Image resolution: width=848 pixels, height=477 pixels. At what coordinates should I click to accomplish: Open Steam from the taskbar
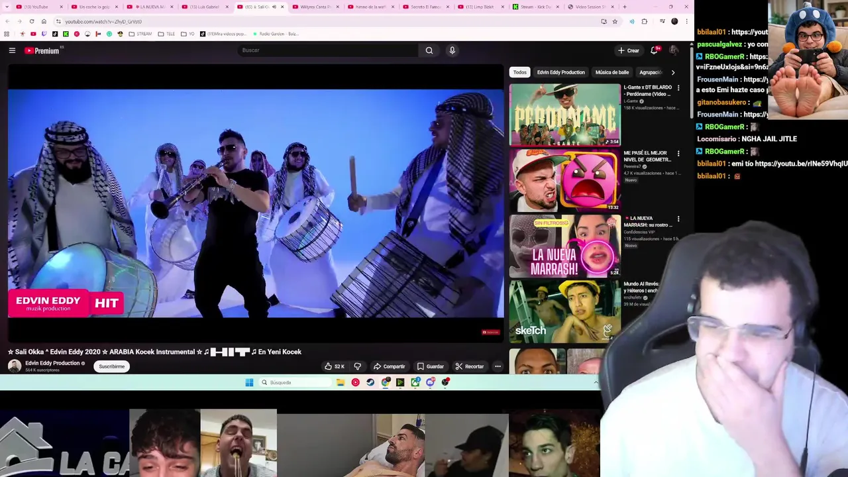click(x=370, y=382)
